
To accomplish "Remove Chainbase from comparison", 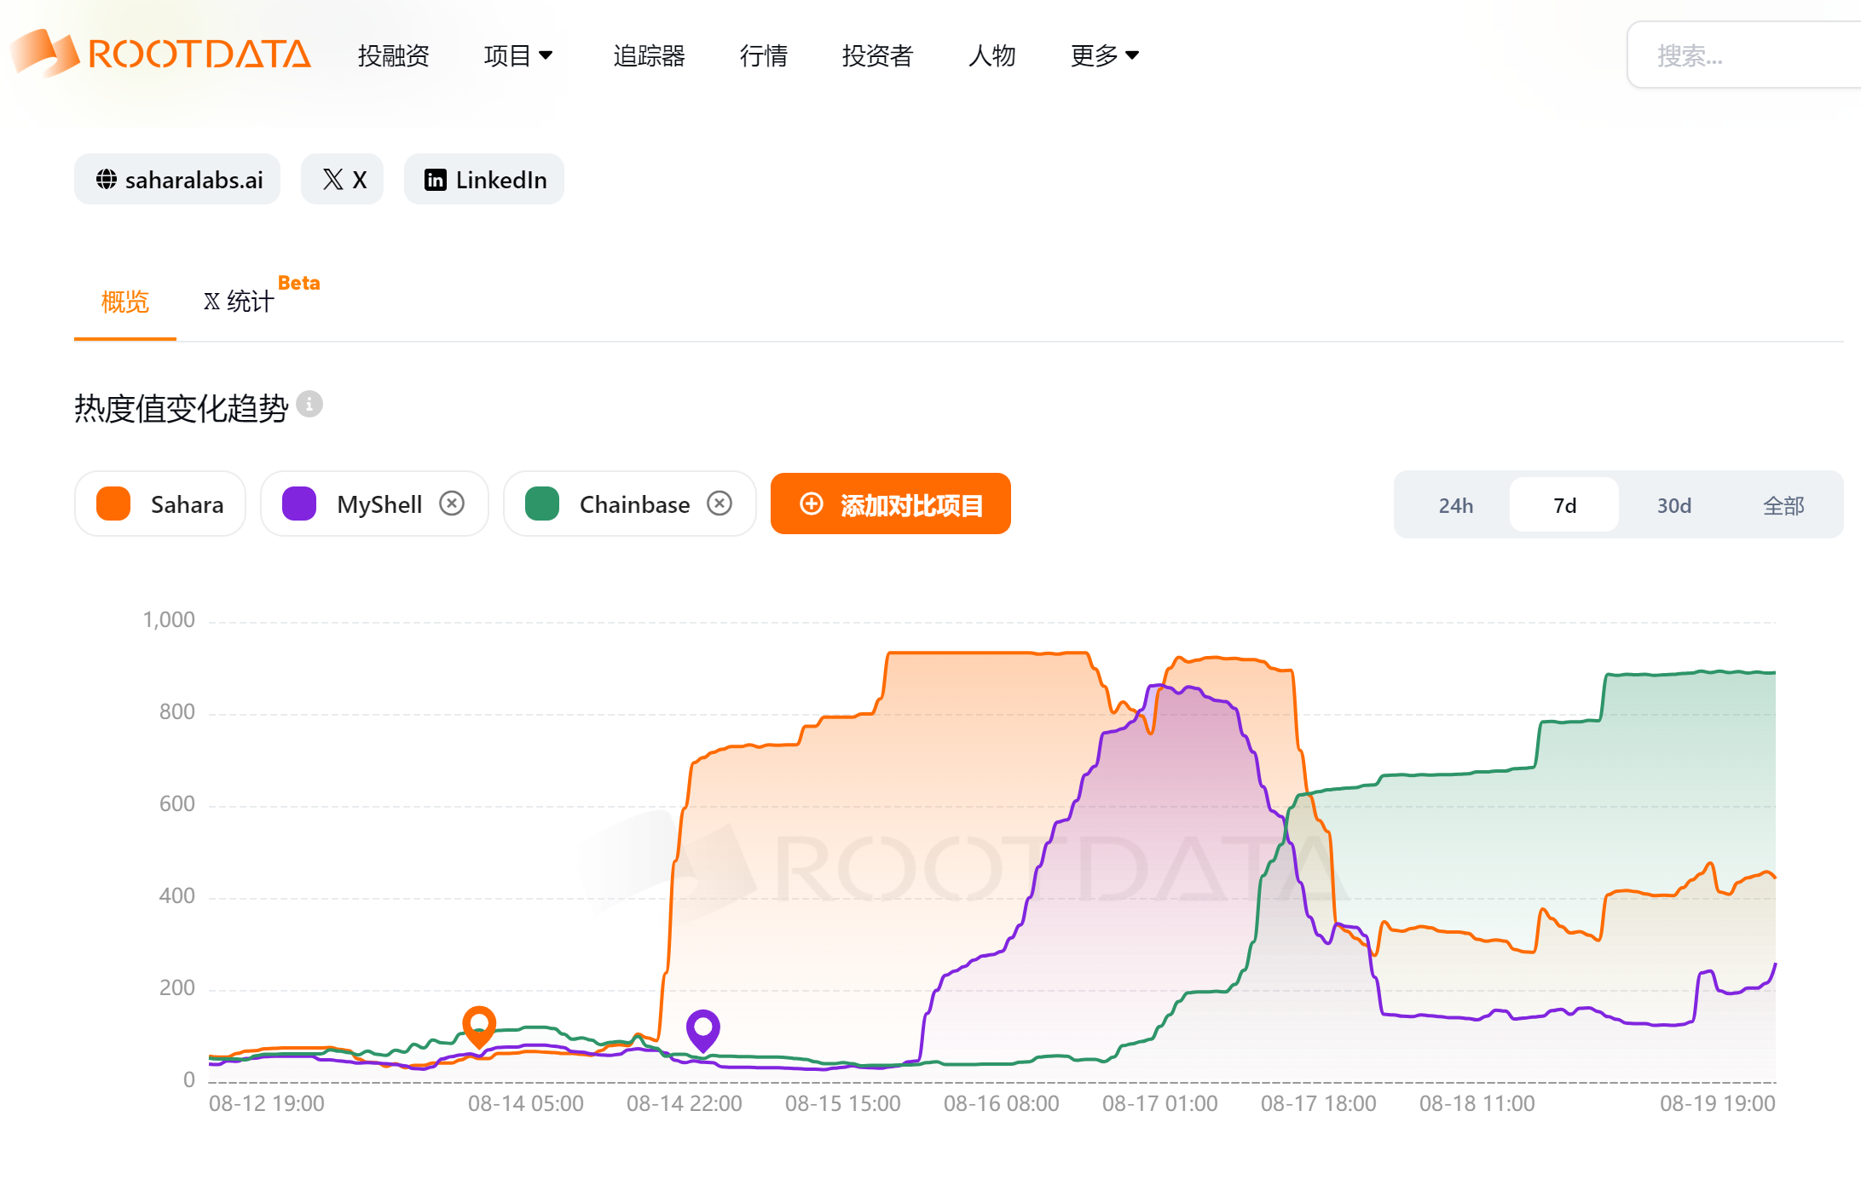I will tap(720, 504).
